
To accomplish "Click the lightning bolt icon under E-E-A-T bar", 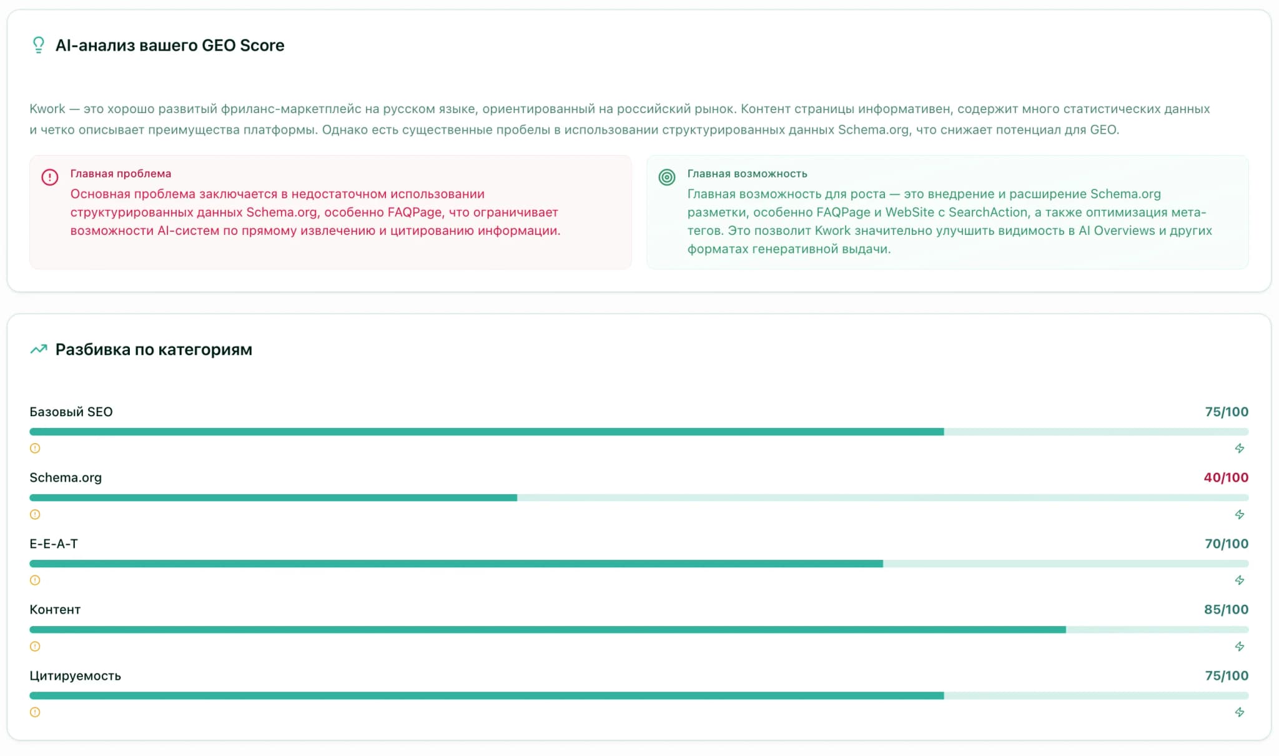I will point(1240,580).
